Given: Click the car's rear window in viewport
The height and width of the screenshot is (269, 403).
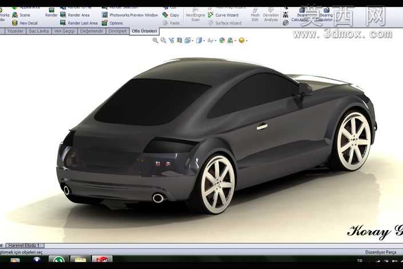Looking at the screenshot, I should pos(152,102).
